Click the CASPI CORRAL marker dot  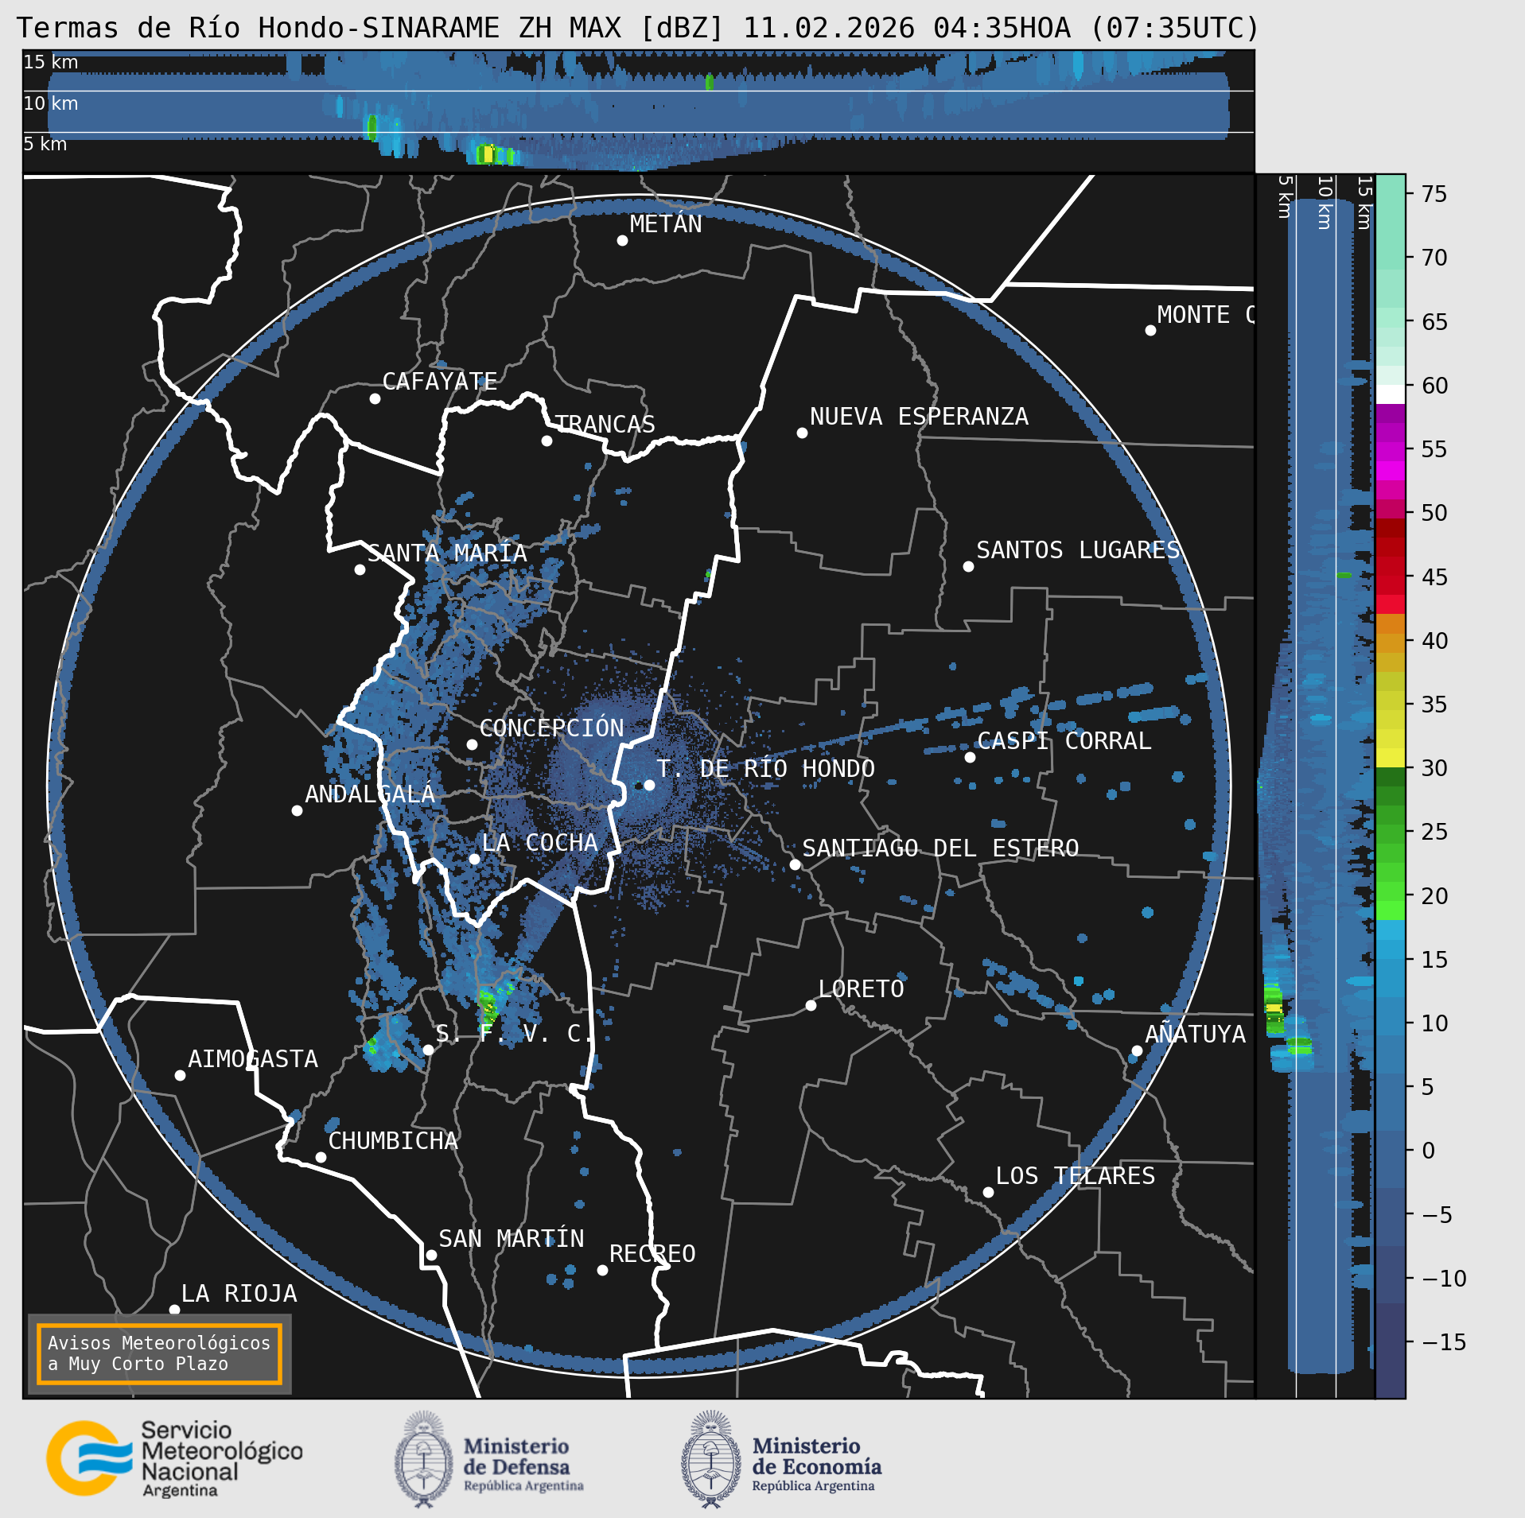click(970, 757)
